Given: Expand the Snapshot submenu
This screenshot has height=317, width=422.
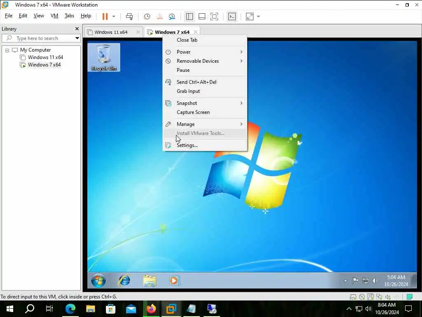Looking at the screenshot, I should (x=205, y=103).
